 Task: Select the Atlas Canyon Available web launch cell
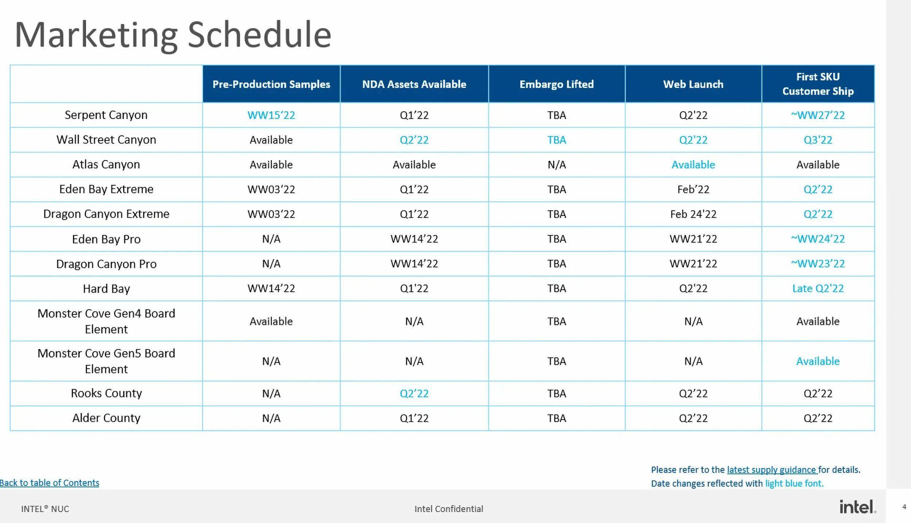pos(693,165)
